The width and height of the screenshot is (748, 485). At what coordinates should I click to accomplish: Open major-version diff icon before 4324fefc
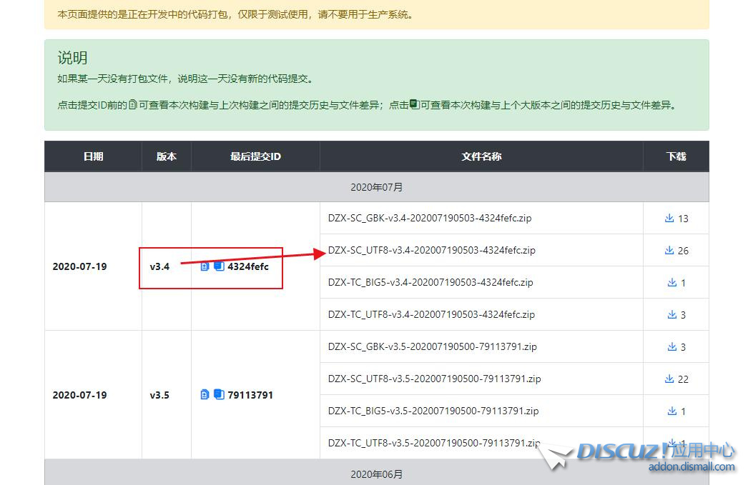point(219,266)
